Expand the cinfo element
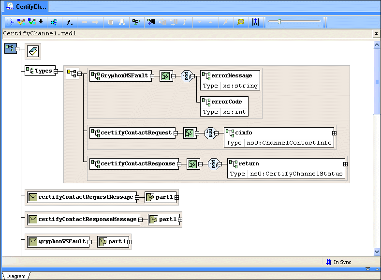 (334, 133)
